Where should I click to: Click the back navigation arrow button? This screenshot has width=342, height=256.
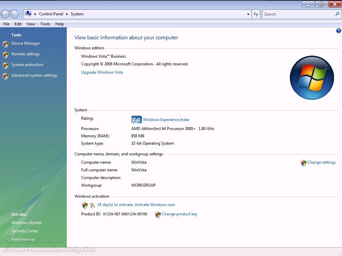pos(5,14)
